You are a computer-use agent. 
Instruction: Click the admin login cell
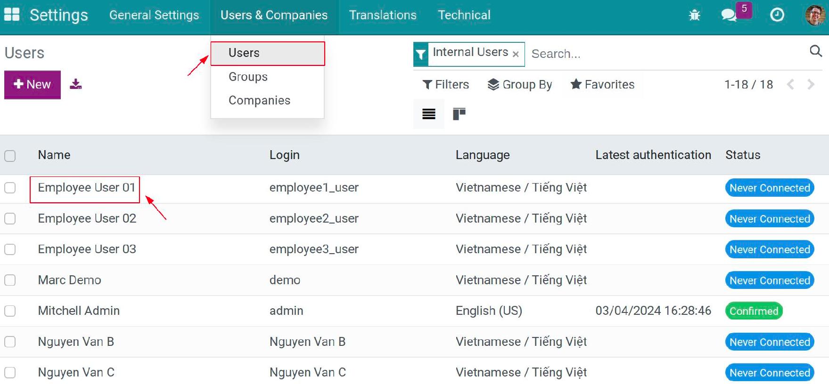pyautogui.click(x=286, y=311)
